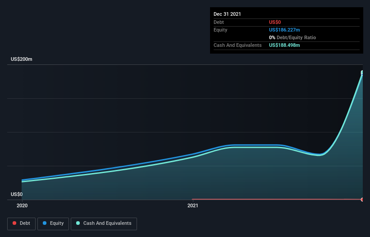This screenshot has height=237, width=370.
Task: Click the Dec 31 2021 tooltip date
Action: pos(227,14)
